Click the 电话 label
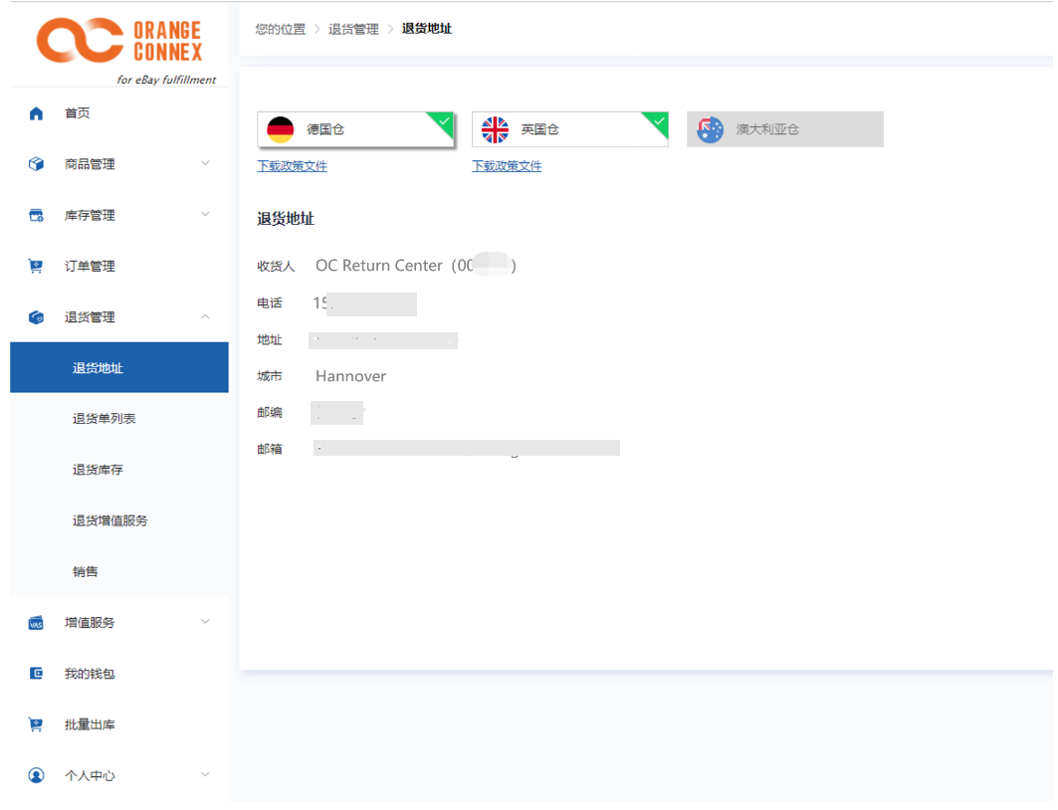This screenshot has width=1058, height=810. point(269,304)
